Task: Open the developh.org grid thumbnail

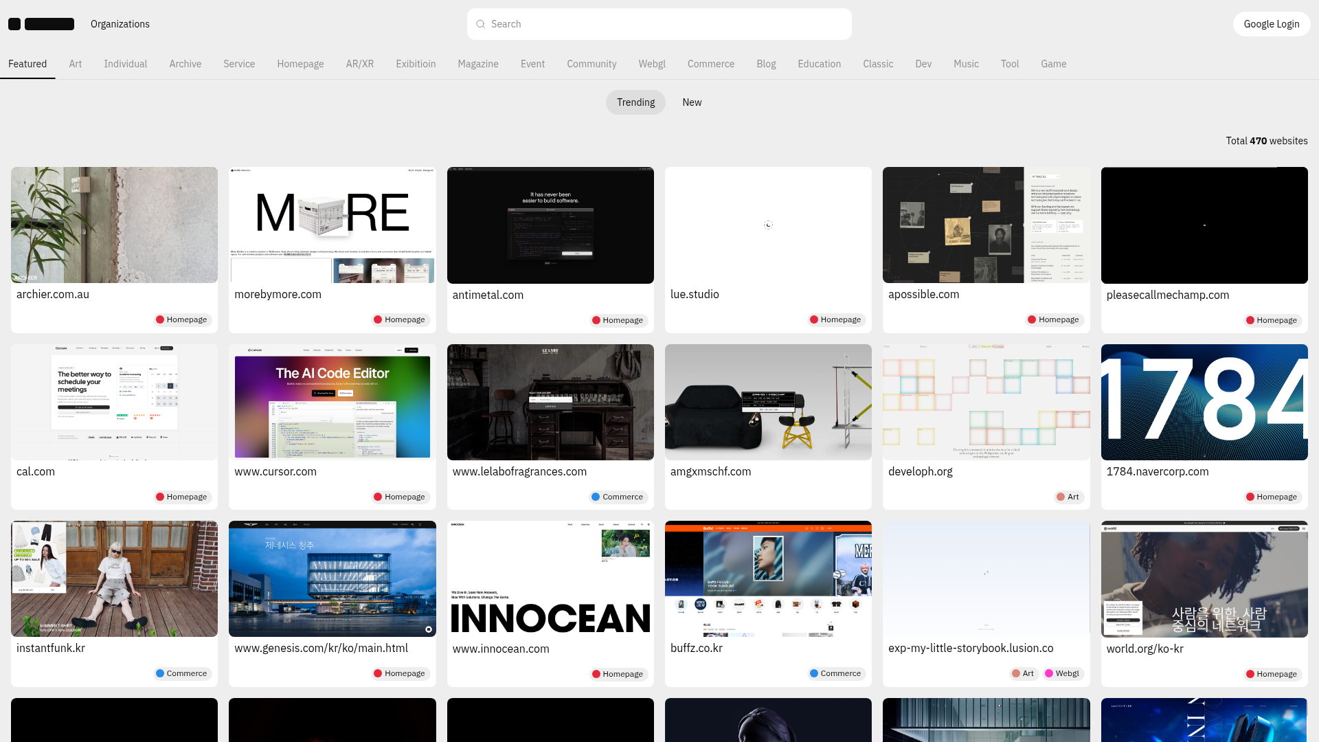Action: [987, 402]
